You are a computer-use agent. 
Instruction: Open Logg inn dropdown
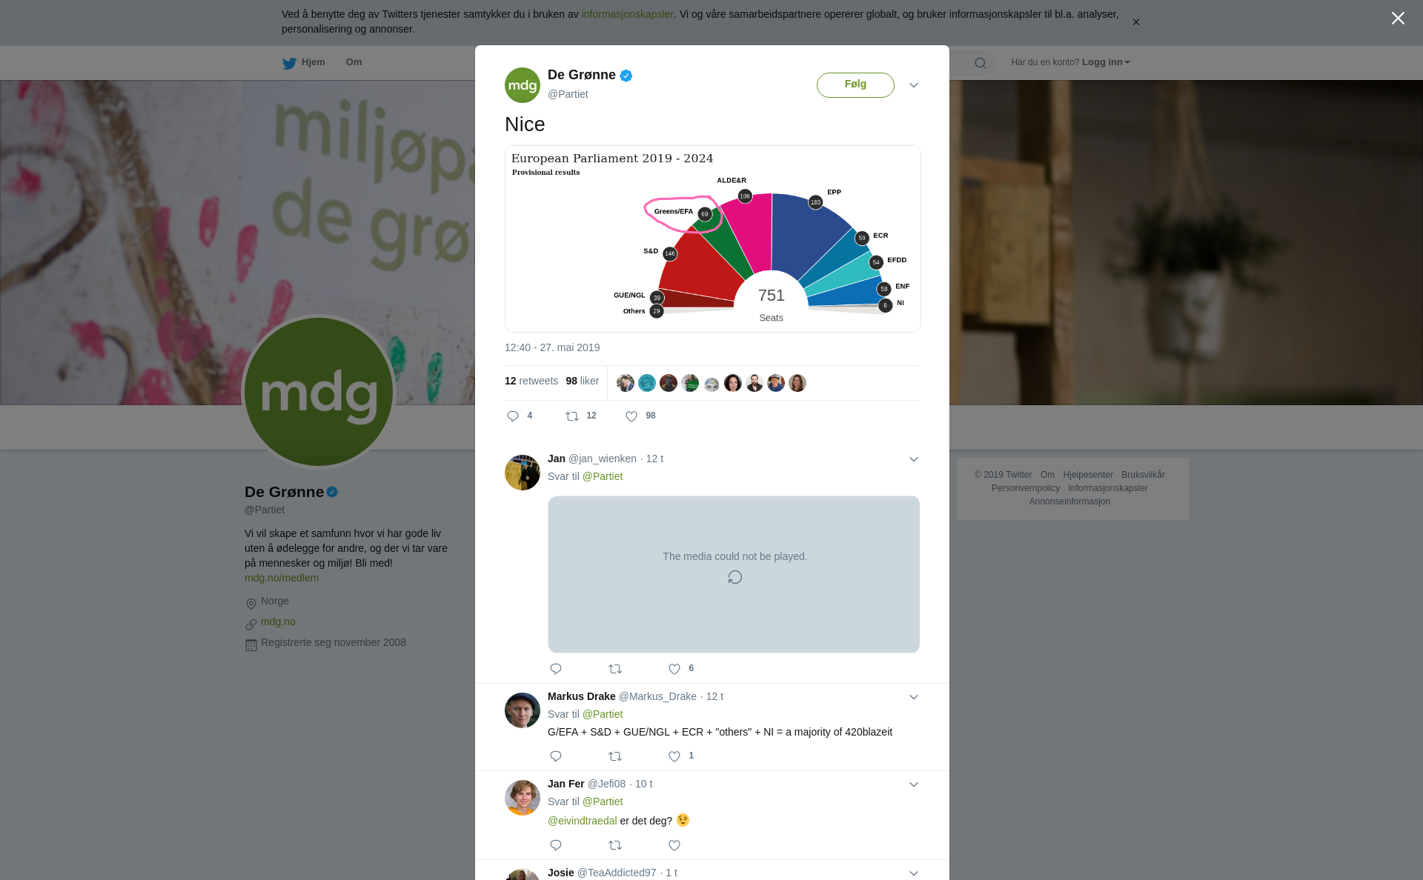point(1106,62)
